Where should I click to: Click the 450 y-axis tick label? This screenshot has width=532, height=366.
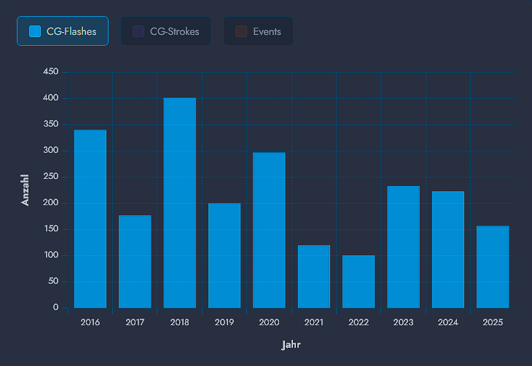[x=50, y=72]
